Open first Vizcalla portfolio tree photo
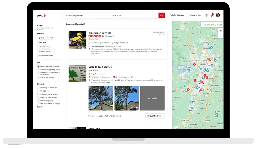 tap(101, 98)
